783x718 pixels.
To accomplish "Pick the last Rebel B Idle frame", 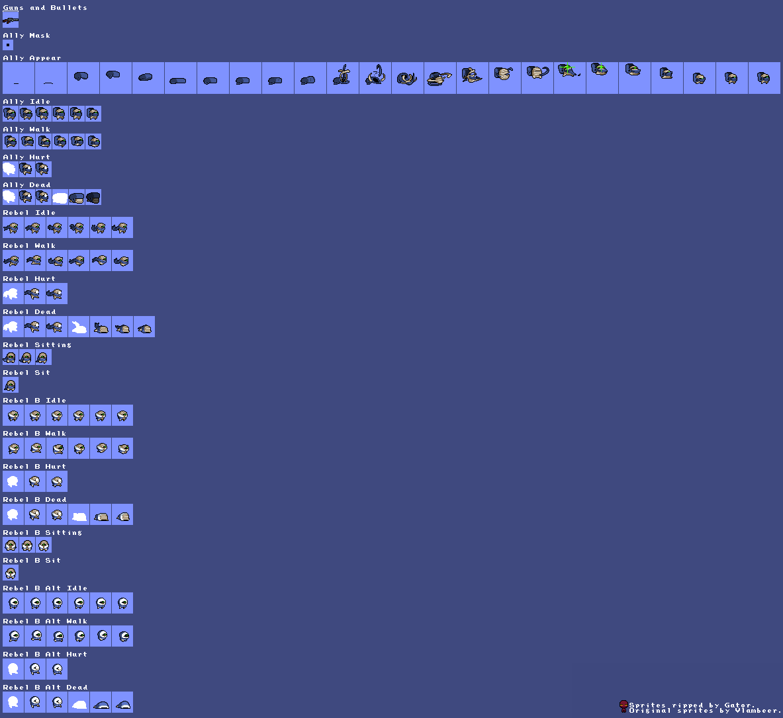I will click(122, 415).
